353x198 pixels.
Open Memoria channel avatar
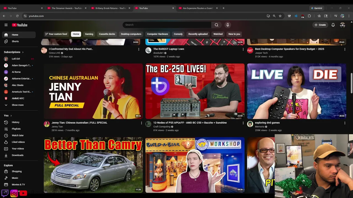250,124
